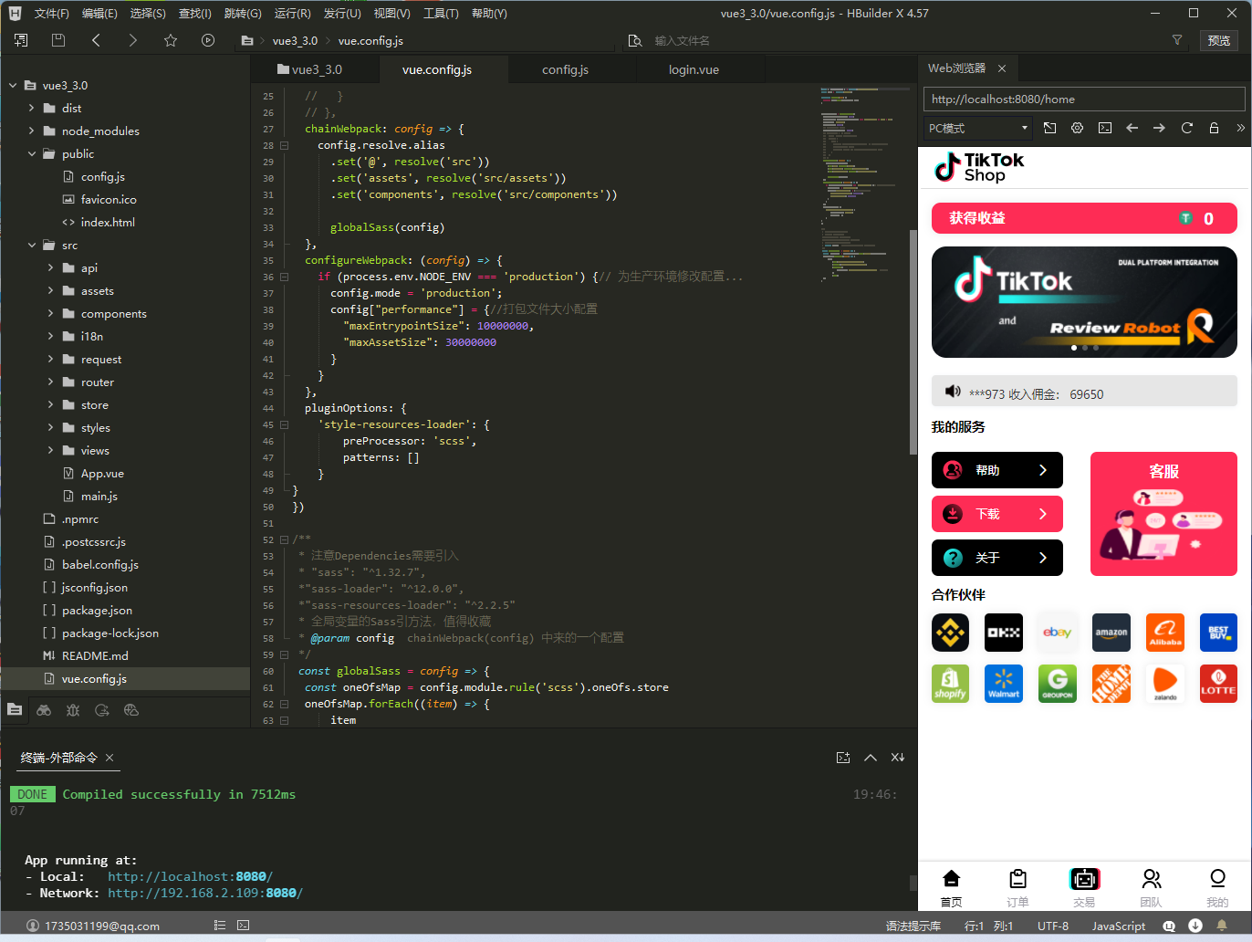Go back using the toolbar left arrow
Image resolution: width=1252 pixels, height=942 pixels.
(96, 40)
